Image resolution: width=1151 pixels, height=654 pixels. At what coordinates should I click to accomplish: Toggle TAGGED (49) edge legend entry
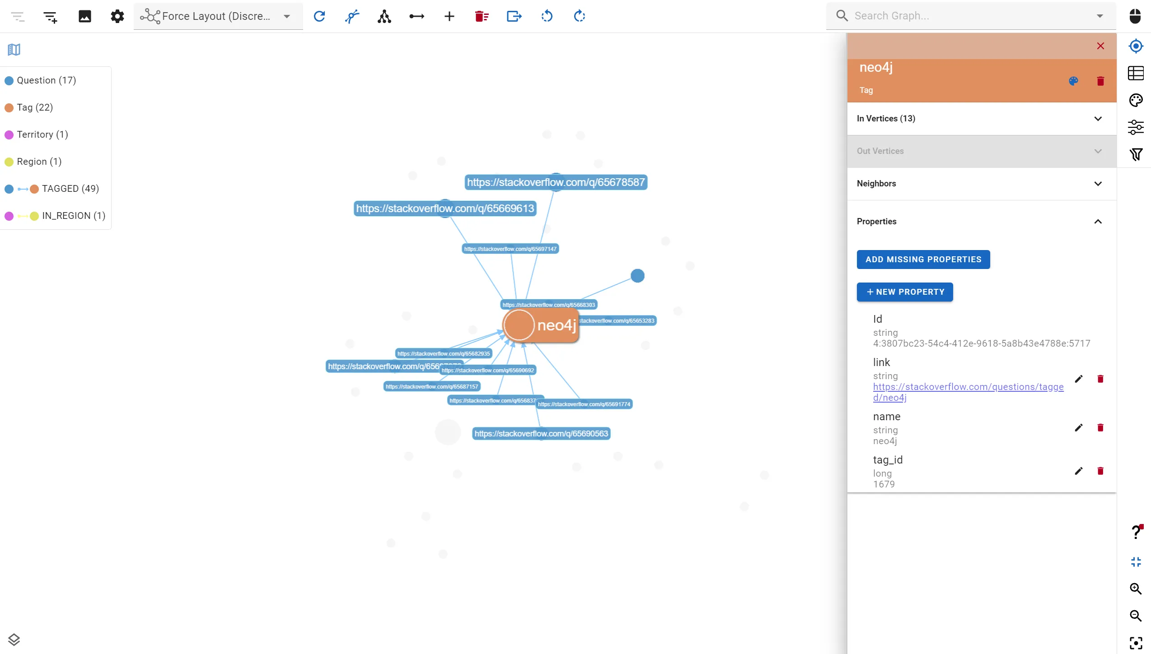click(x=52, y=189)
